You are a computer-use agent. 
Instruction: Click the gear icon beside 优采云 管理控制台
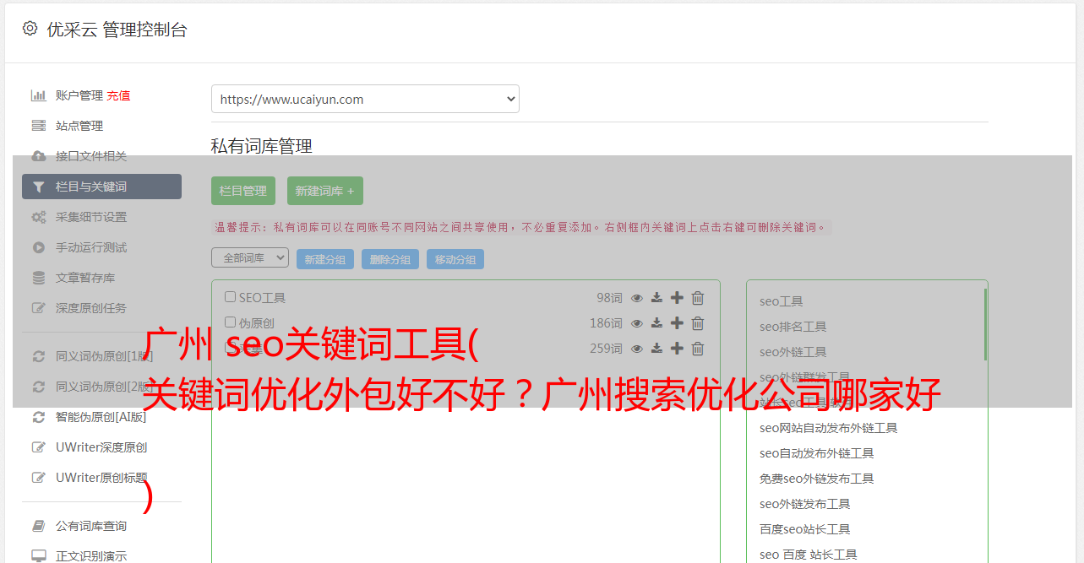point(30,29)
